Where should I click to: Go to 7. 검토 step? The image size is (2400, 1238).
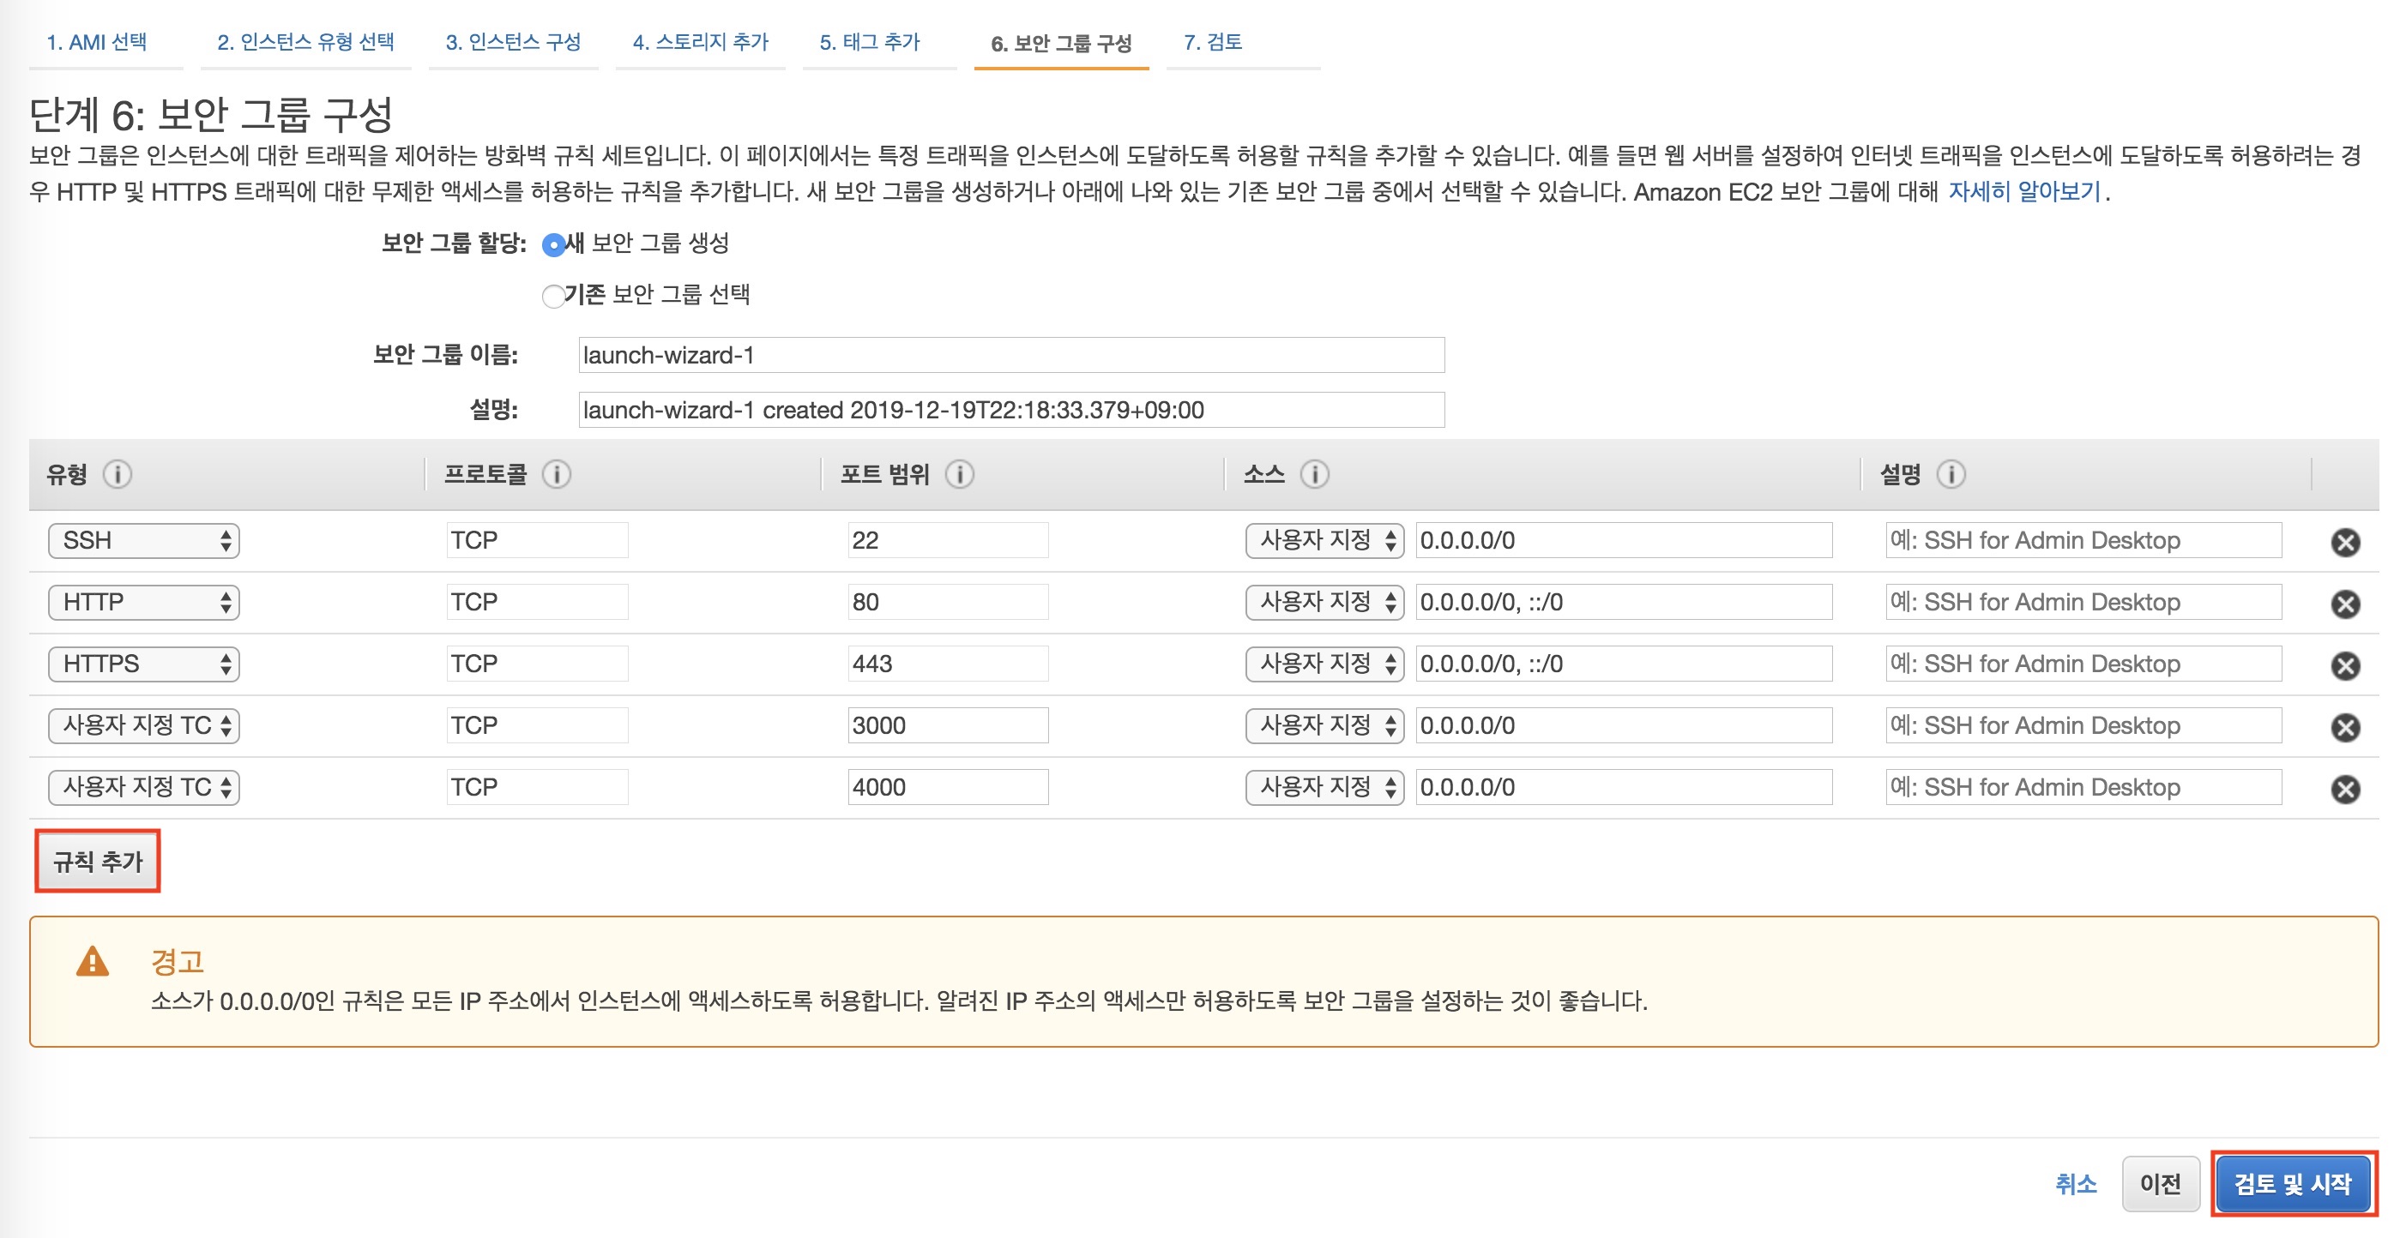(x=1213, y=42)
